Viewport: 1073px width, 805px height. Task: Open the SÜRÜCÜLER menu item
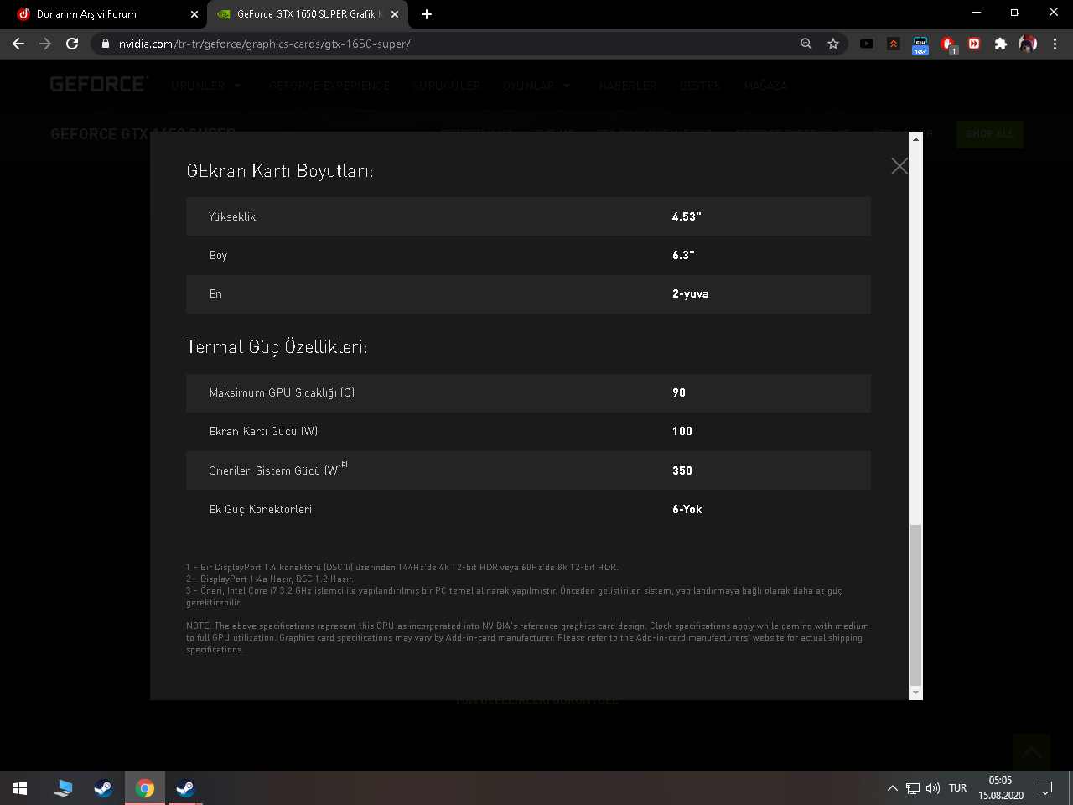[446, 86]
